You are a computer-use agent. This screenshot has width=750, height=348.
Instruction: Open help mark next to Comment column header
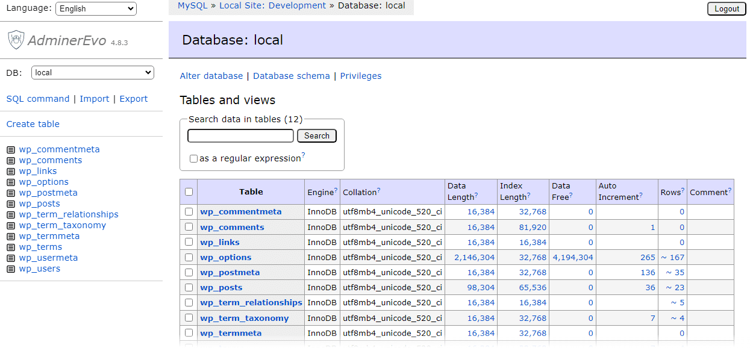pyautogui.click(x=730, y=190)
